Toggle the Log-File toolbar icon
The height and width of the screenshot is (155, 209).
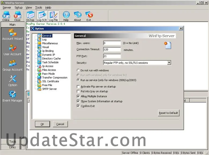[x=53, y=16]
